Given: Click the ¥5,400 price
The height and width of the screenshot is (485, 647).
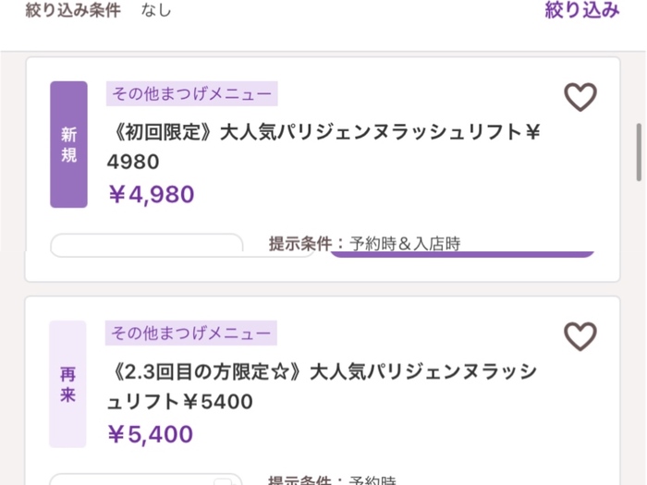Looking at the screenshot, I should (150, 434).
